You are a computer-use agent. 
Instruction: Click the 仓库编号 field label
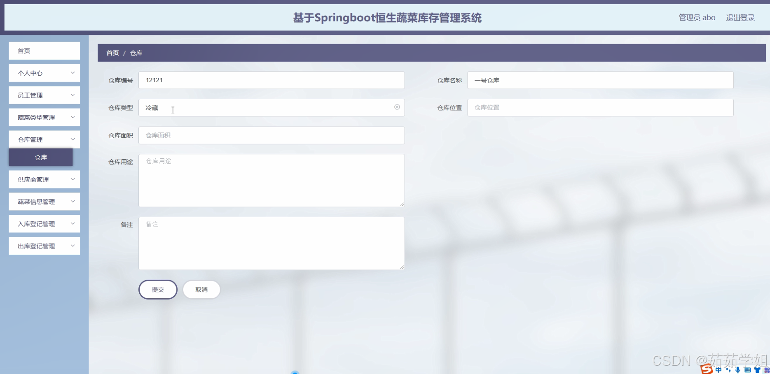[x=121, y=80]
